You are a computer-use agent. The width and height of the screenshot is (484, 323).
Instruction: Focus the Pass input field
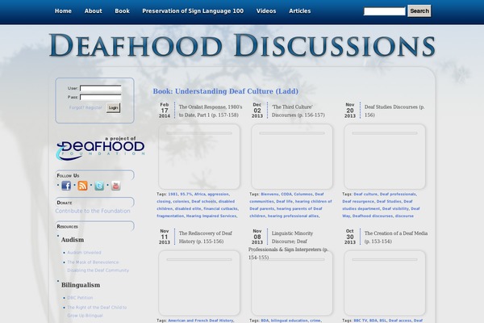(101, 97)
